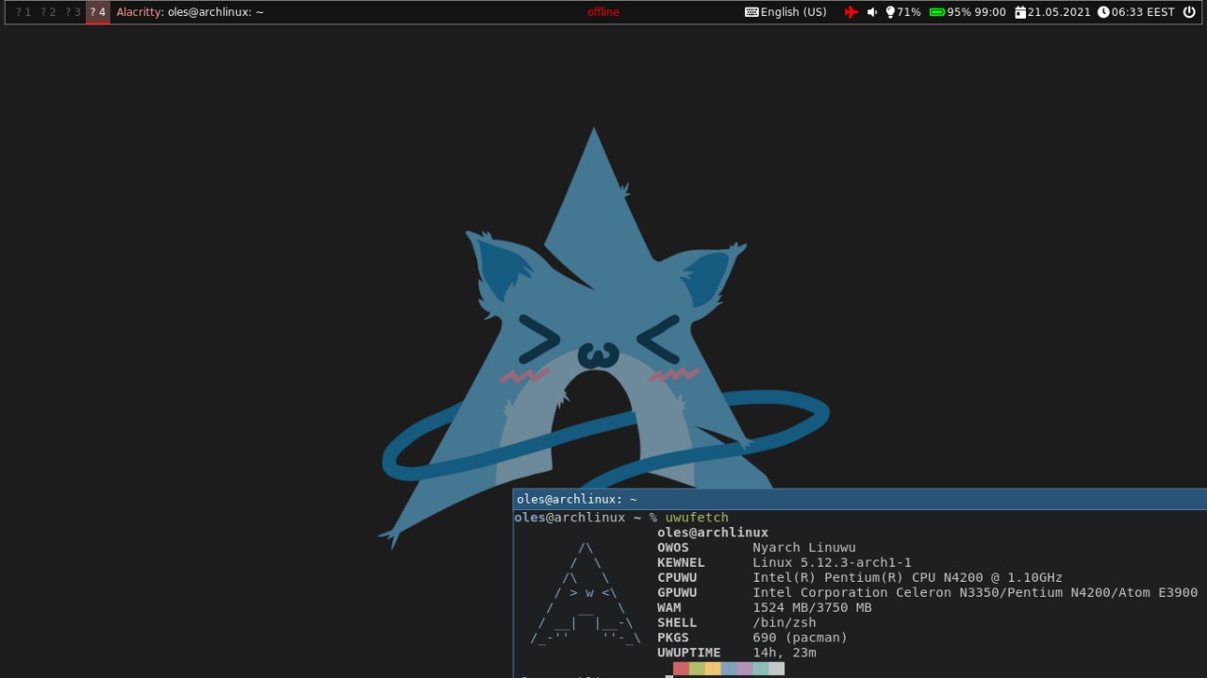The width and height of the screenshot is (1207, 678).
Task: Click the English (US) layout label
Action: [794, 12]
